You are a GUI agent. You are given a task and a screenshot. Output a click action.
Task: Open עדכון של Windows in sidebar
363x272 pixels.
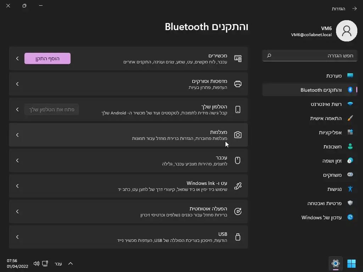pos(310,217)
